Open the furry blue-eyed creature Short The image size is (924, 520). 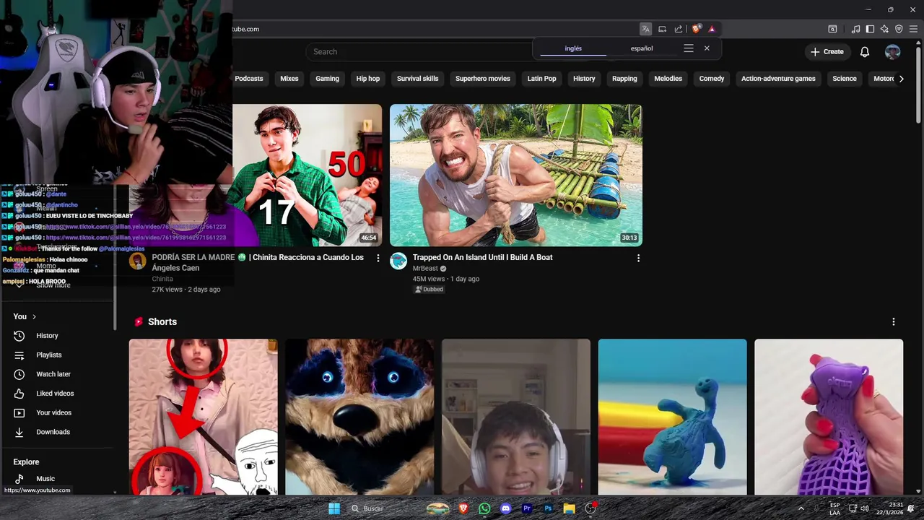pyautogui.click(x=359, y=417)
